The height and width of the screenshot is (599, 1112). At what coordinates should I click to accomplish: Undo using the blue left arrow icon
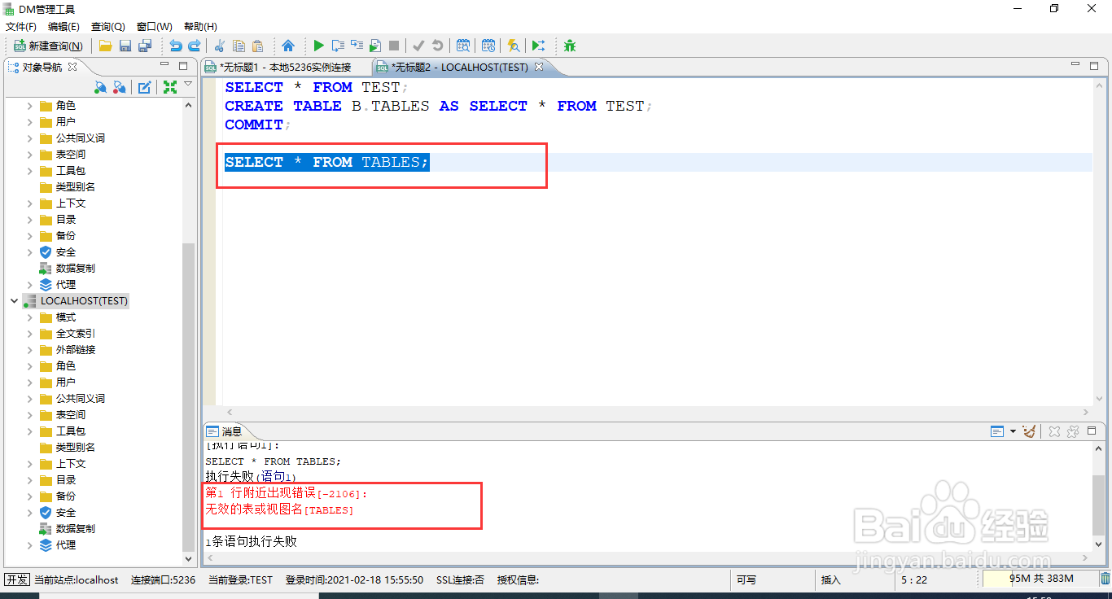pos(176,46)
